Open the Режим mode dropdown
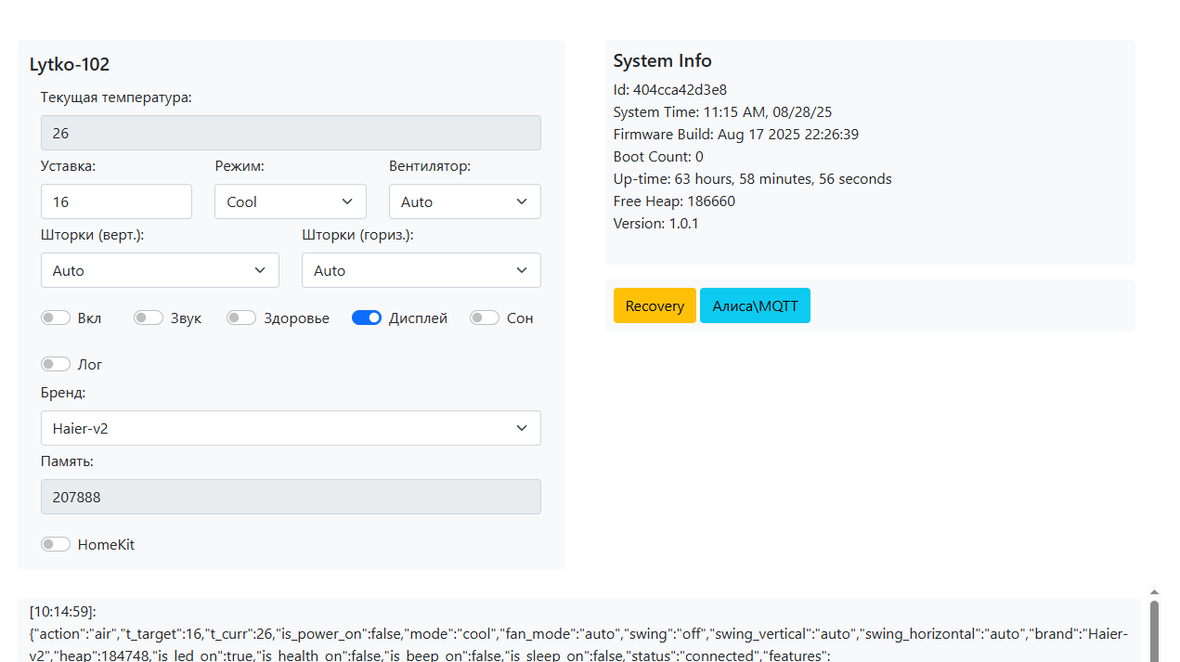Screen dimensions: 1180x662 tap(290, 201)
